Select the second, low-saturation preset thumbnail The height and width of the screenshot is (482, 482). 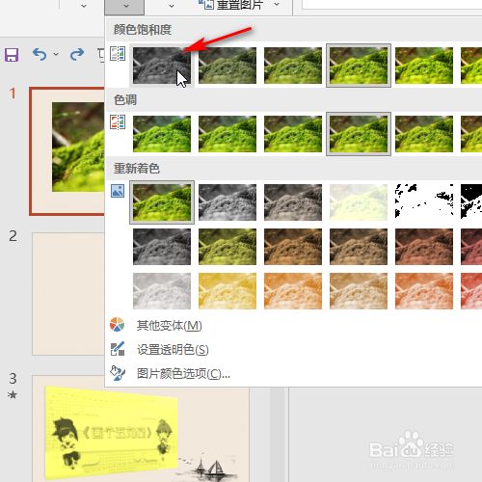[228, 66]
